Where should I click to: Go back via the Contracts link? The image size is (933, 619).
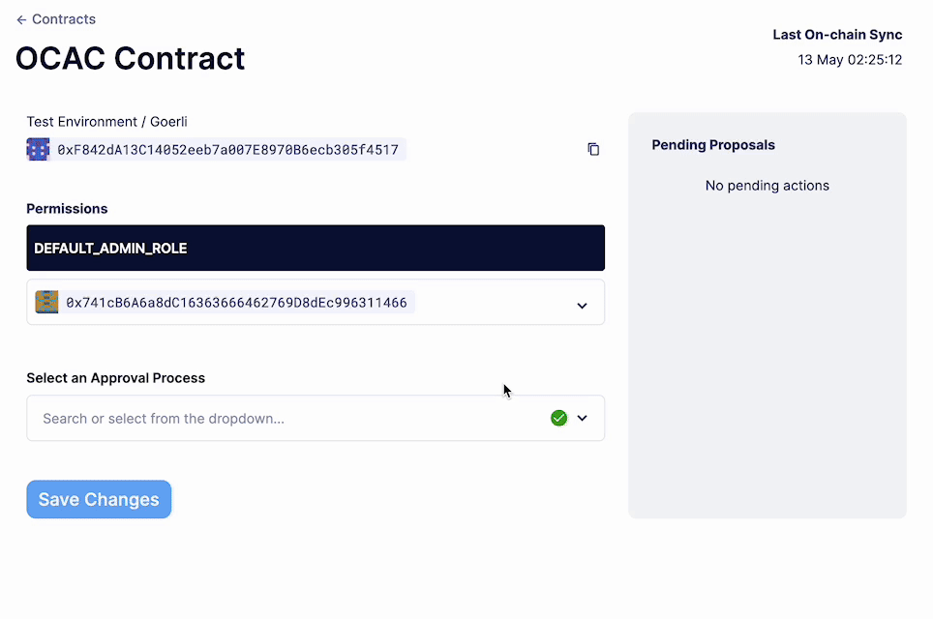pyautogui.click(x=64, y=19)
